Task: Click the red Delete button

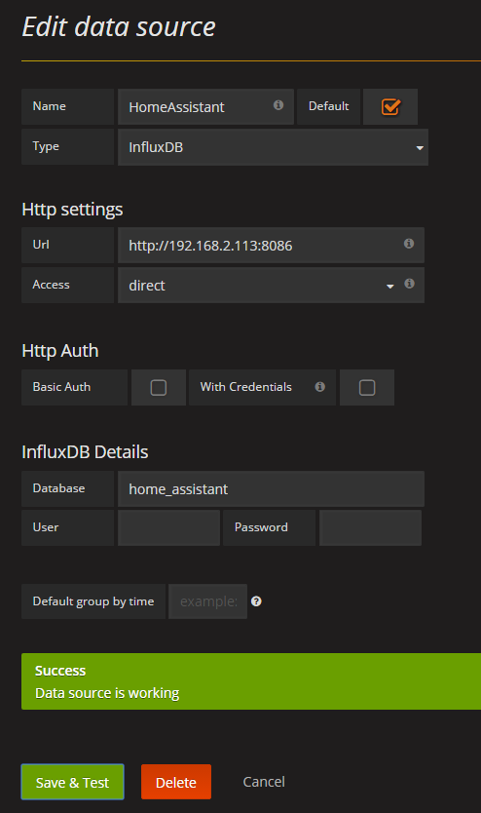Action: click(176, 782)
